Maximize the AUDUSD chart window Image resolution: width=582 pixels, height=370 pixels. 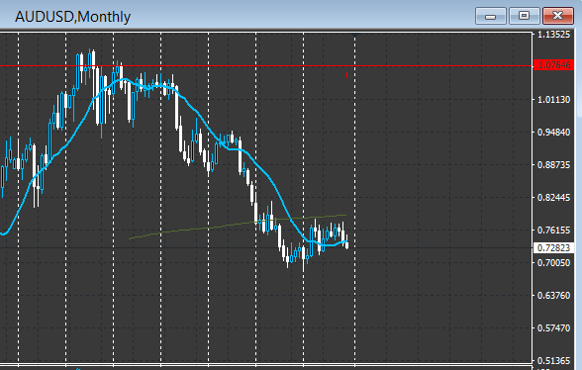(x=524, y=16)
